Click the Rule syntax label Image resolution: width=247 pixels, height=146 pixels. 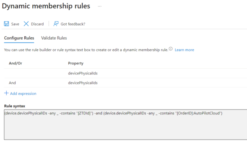click(x=15, y=106)
